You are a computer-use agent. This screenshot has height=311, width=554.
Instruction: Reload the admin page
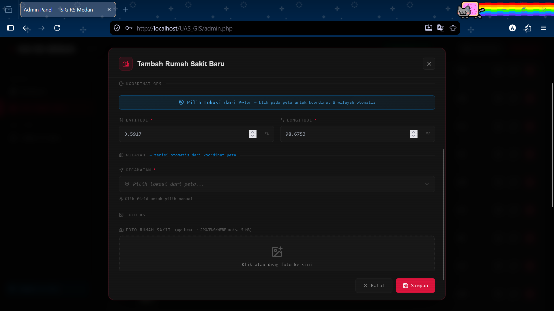[57, 28]
